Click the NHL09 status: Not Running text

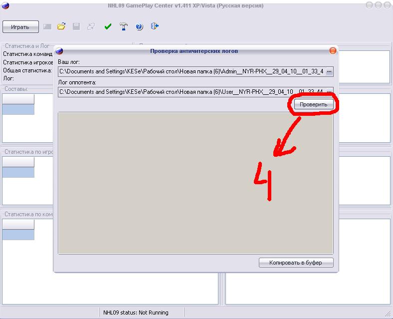136,313
